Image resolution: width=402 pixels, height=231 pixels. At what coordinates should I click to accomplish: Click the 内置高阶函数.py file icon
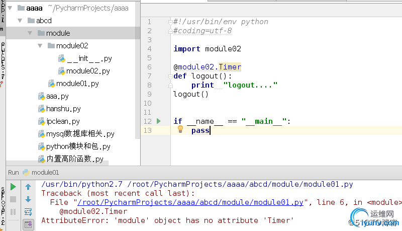(x=42, y=159)
